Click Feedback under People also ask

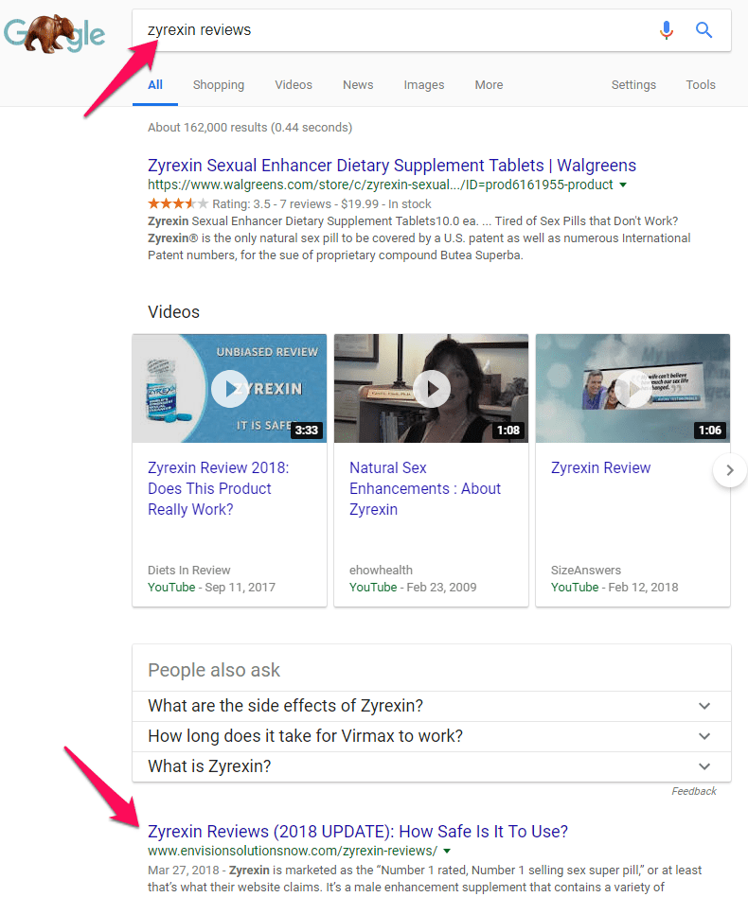(x=694, y=791)
